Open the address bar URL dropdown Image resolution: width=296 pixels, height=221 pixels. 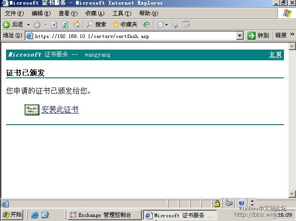click(239, 36)
